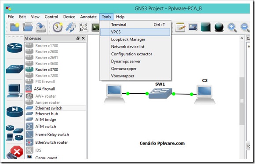Click the import/export configs arrows icon
The height and width of the screenshot is (164, 255).
(x=71, y=27)
